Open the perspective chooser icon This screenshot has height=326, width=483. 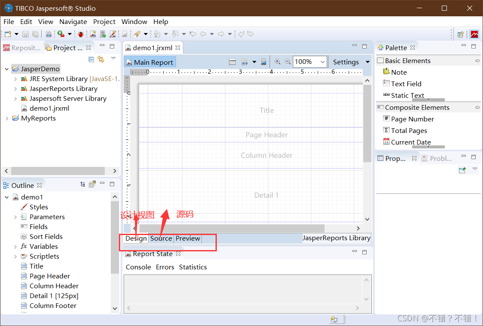click(x=461, y=34)
